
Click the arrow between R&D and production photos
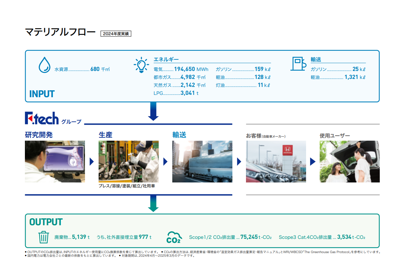coord(92,162)
